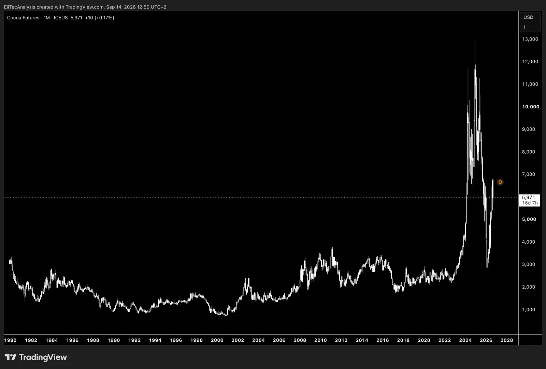The width and height of the screenshot is (546, 369).
Task: Click the 2010 time axis label
Action: coord(320,340)
